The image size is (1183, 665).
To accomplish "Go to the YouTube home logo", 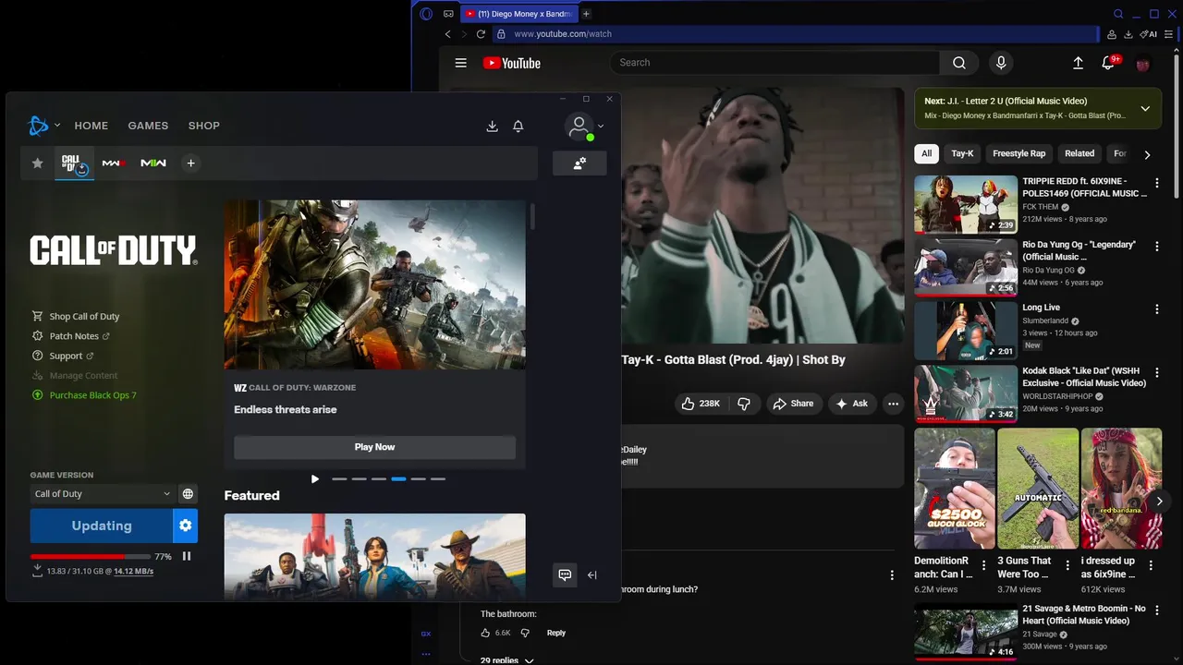I will (x=511, y=63).
